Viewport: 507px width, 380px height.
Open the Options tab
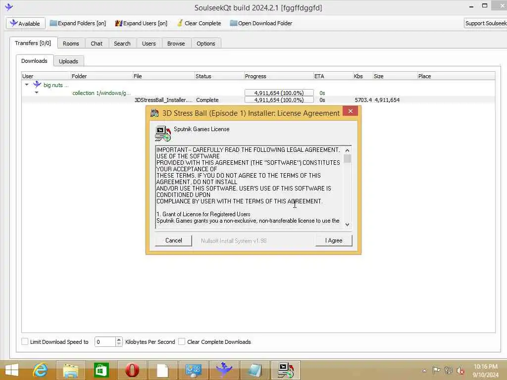point(205,44)
